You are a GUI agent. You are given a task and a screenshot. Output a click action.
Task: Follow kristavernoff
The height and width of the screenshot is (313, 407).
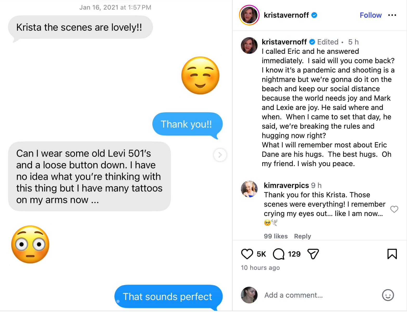point(370,15)
